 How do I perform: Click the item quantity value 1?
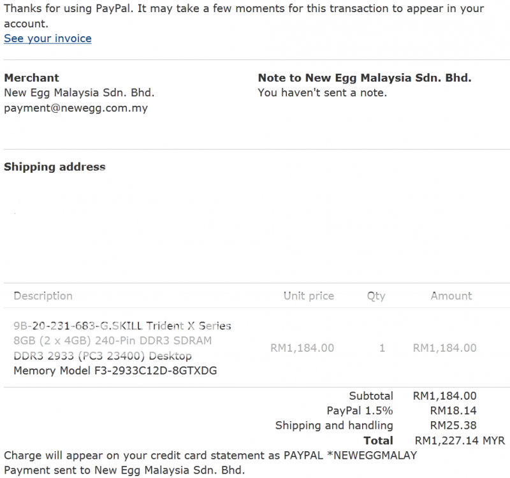tap(382, 348)
